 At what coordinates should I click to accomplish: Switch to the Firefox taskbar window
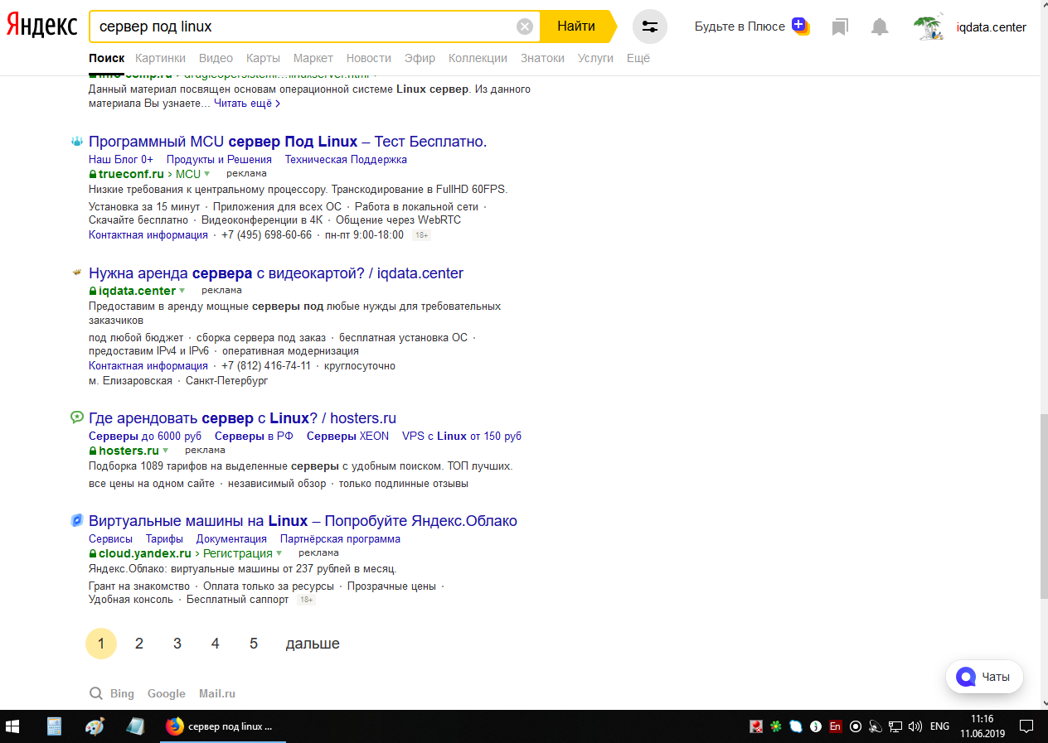[x=221, y=726]
